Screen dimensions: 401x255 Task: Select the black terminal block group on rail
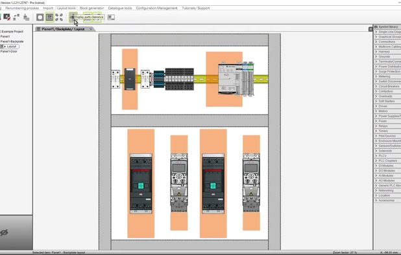[179, 79]
